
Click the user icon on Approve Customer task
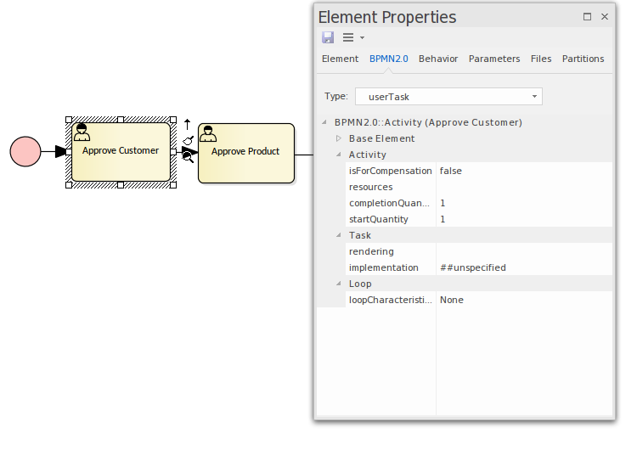[x=82, y=132]
